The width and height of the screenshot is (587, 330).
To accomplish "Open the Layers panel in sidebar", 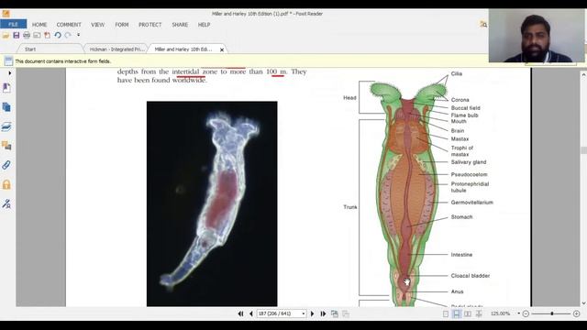I will pos(6,126).
